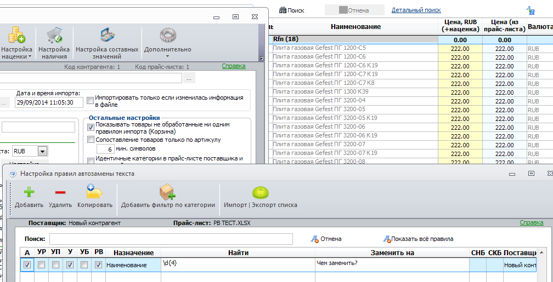The image size is (553, 282).
Task: Toggle the У checkbox in rule row
Action: point(70,264)
